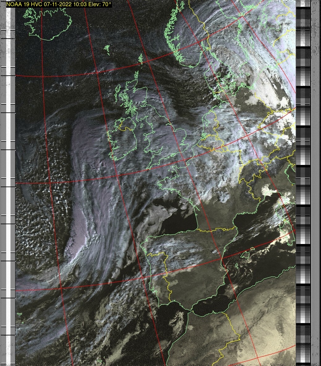321x366 pixels.
Task: Select the Mallorca island outline
Action: [x=246, y=255]
